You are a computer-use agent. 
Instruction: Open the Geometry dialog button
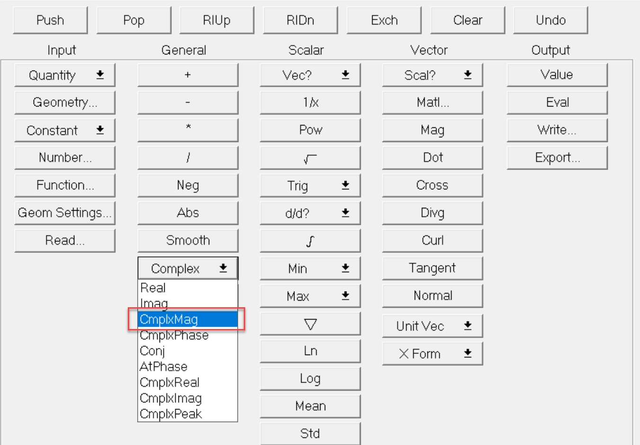(x=65, y=103)
